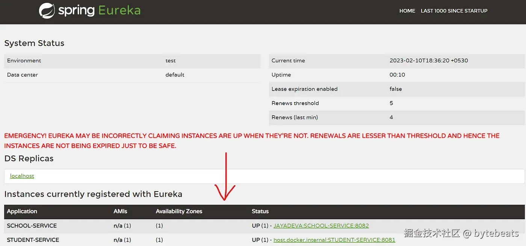Select the n/a (1) cell for STUDENT-SERVICE
Screen dimensions: 526x246
click(122, 240)
